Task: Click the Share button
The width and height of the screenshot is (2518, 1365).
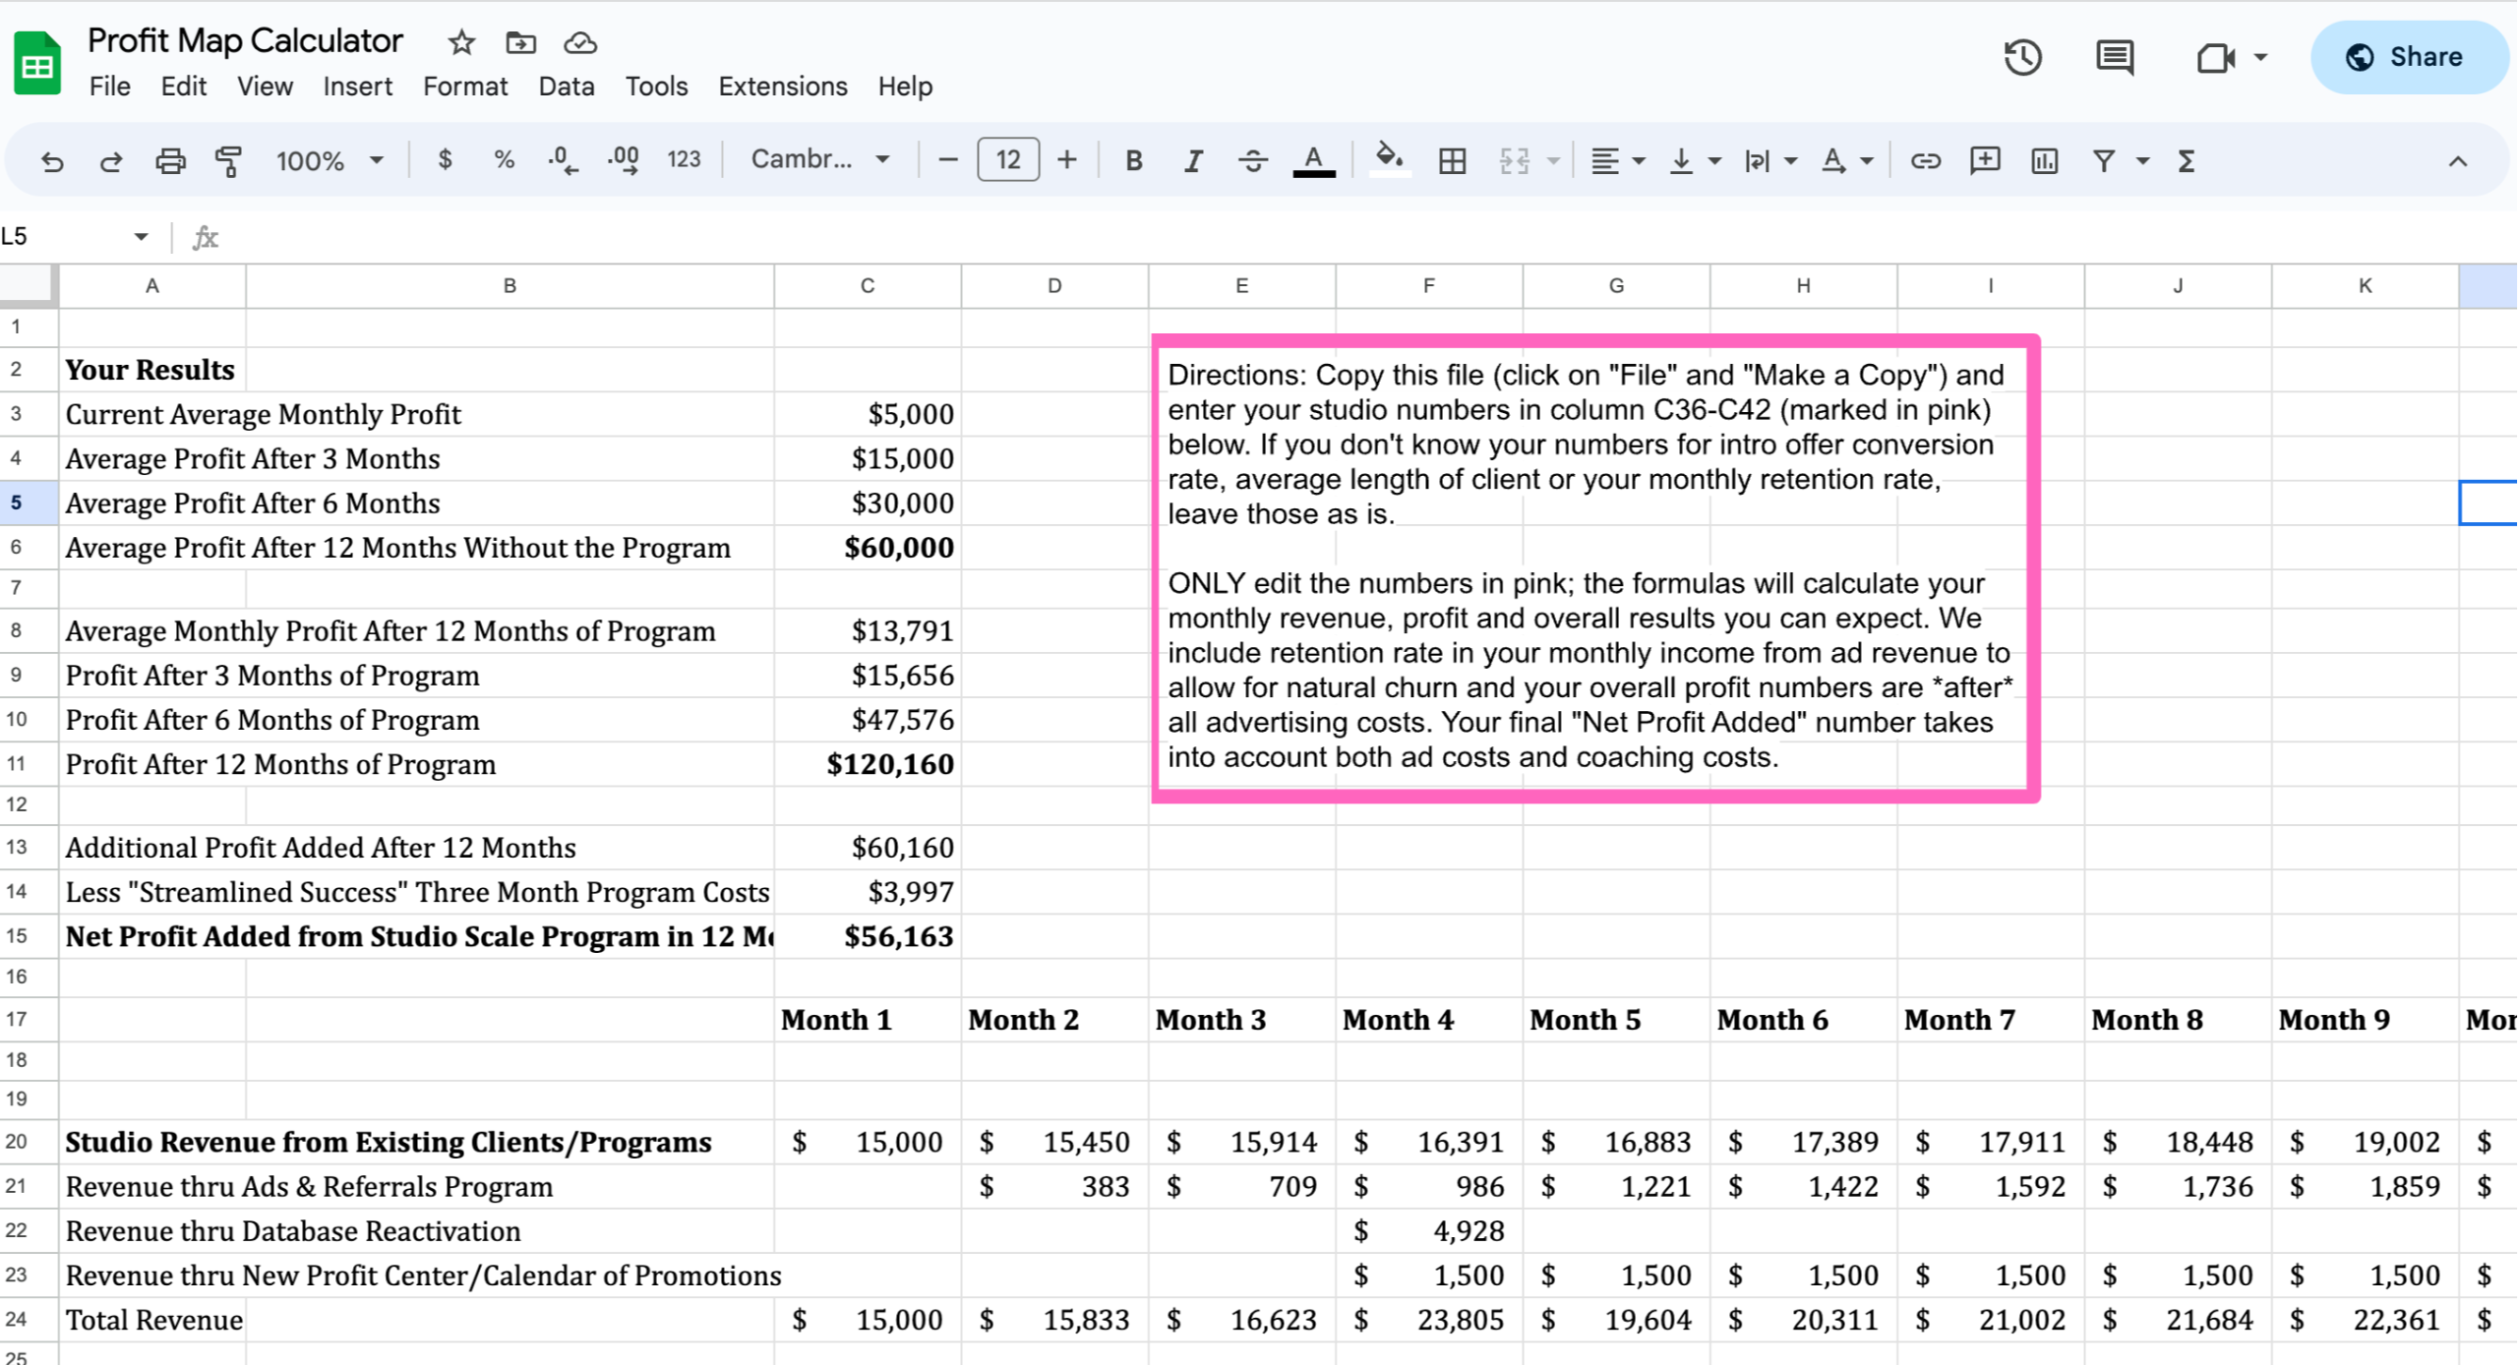Action: click(2408, 57)
